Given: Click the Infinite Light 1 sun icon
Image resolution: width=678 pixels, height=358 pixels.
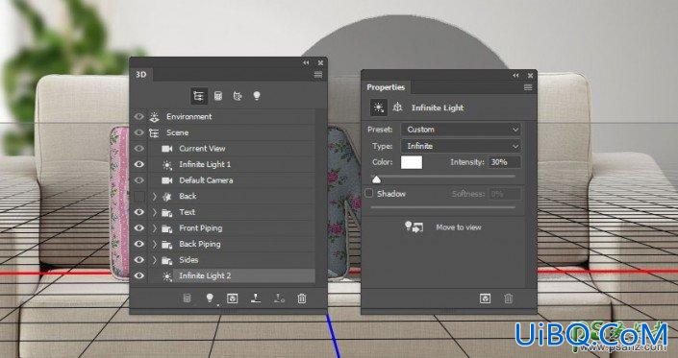Looking at the screenshot, I should 167,164.
